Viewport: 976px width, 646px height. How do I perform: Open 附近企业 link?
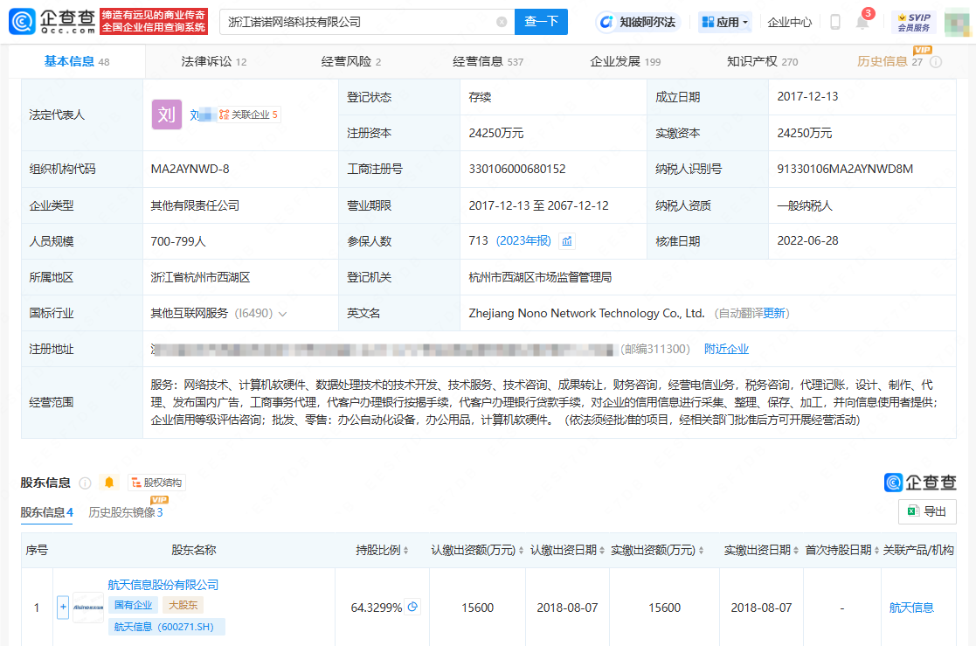coord(726,349)
